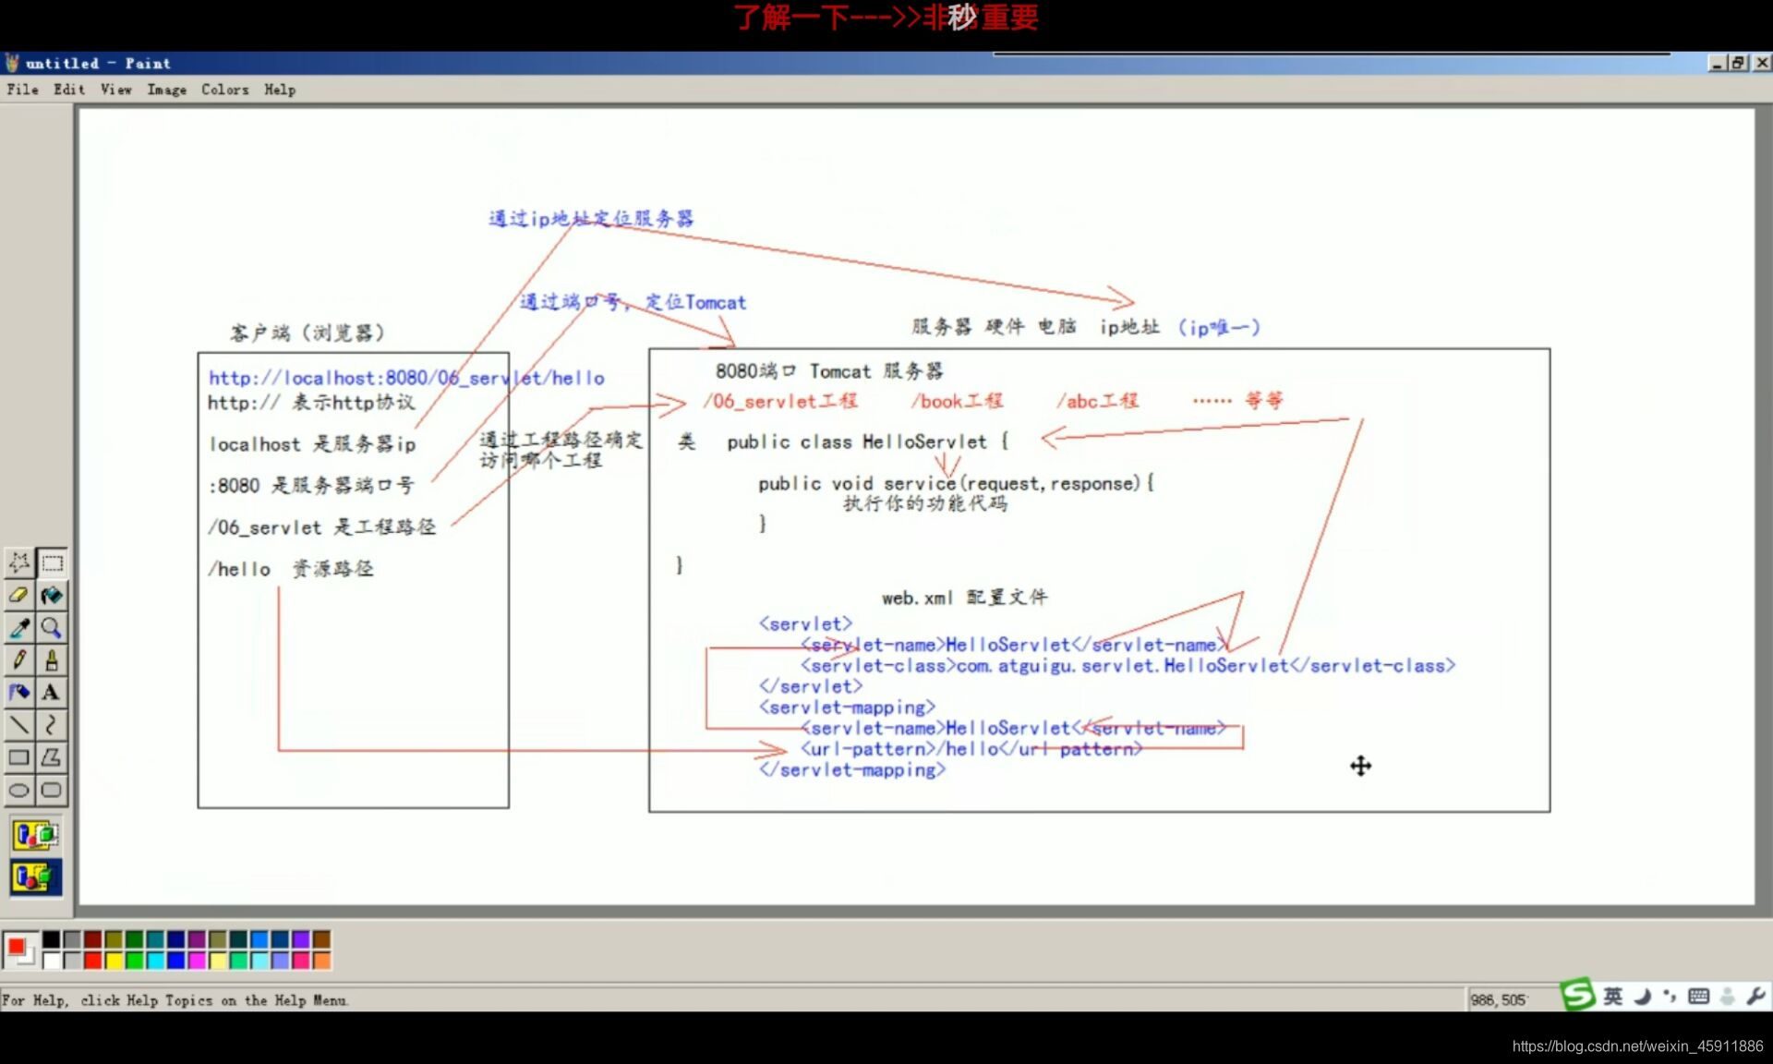Image resolution: width=1773 pixels, height=1064 pixels.
Task: Toggle the 英 English input mode indicator
Action: pyautogui.click(x=1612, y=996)
